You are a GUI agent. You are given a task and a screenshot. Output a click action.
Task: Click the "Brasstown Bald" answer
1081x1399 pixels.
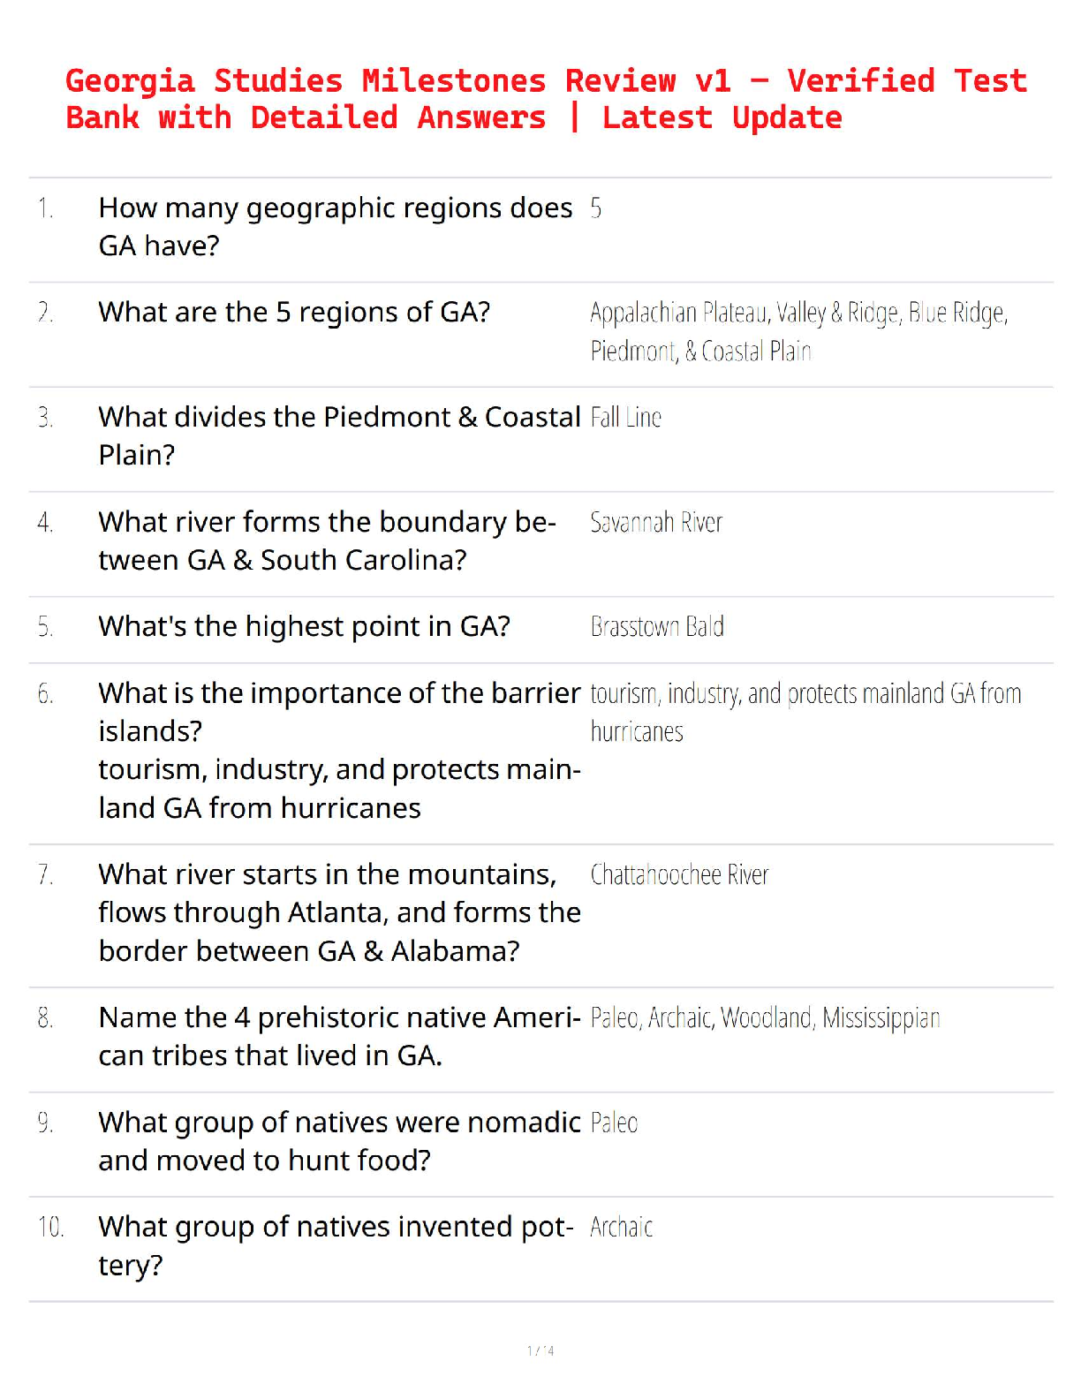point(657,627)
